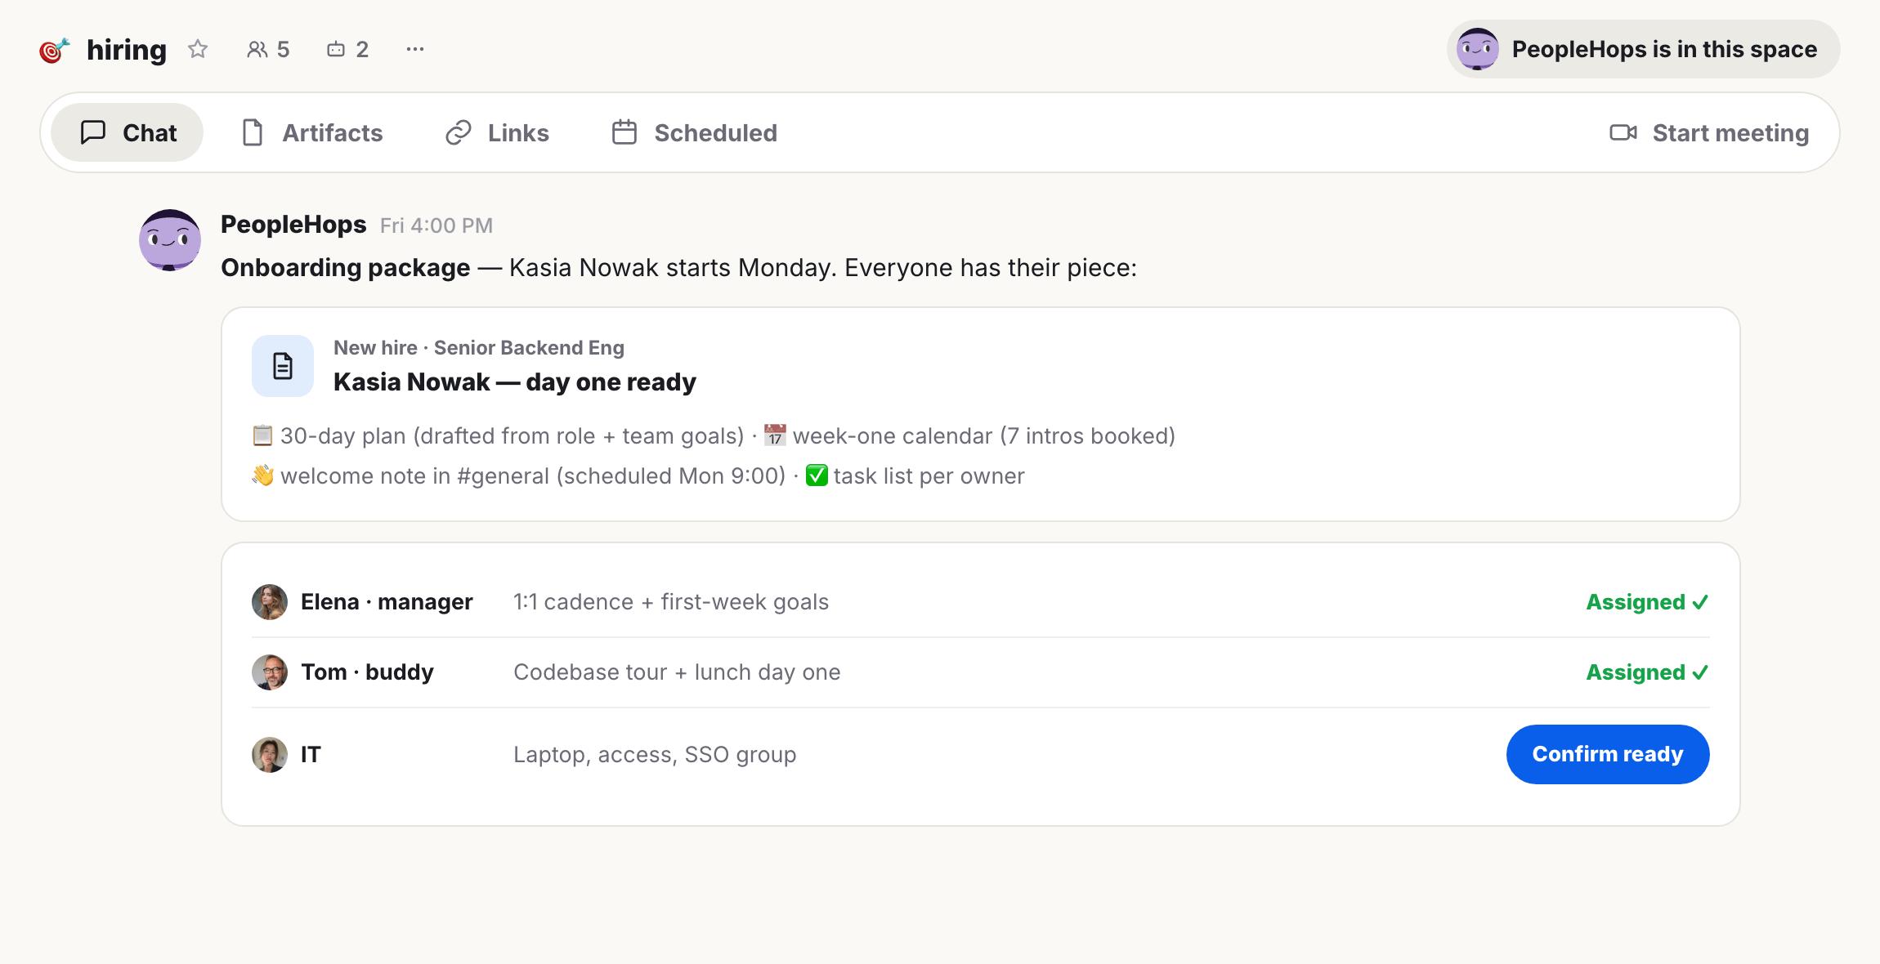Click the PeopleHops message avatar
This screenshot has height=964, width=1880.
(170, 240)
